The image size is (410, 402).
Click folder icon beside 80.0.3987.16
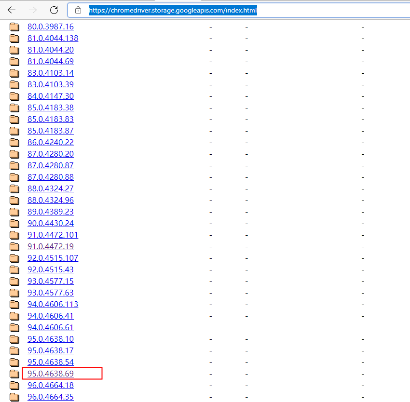[14, 27]
